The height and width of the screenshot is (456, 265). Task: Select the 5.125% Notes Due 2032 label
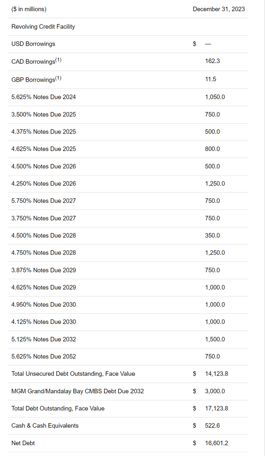(x=43, y=339)
